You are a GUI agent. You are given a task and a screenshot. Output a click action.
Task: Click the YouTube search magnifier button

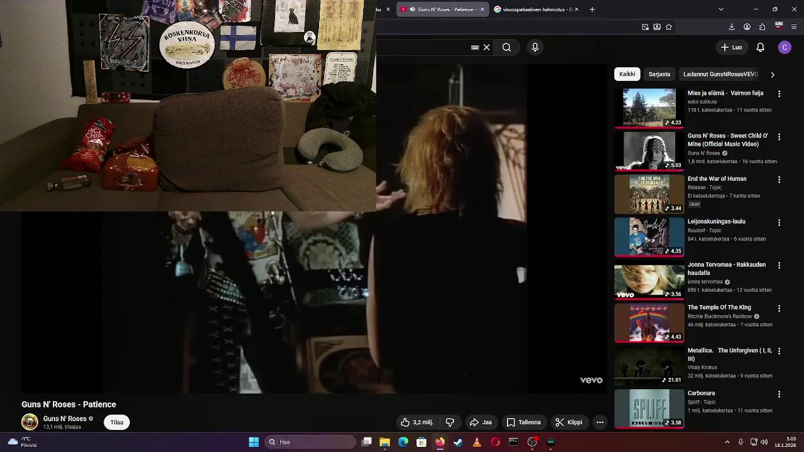pyautogui.click(x=506, y=47)
